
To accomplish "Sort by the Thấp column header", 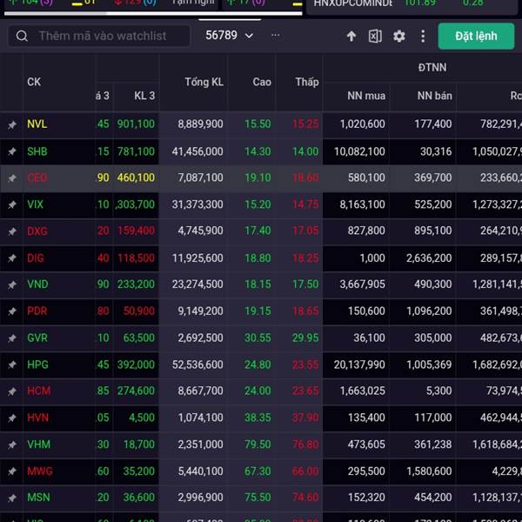I will point(307,82).
